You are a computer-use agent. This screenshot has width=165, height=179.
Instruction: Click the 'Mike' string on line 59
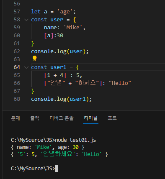[73, 28]
